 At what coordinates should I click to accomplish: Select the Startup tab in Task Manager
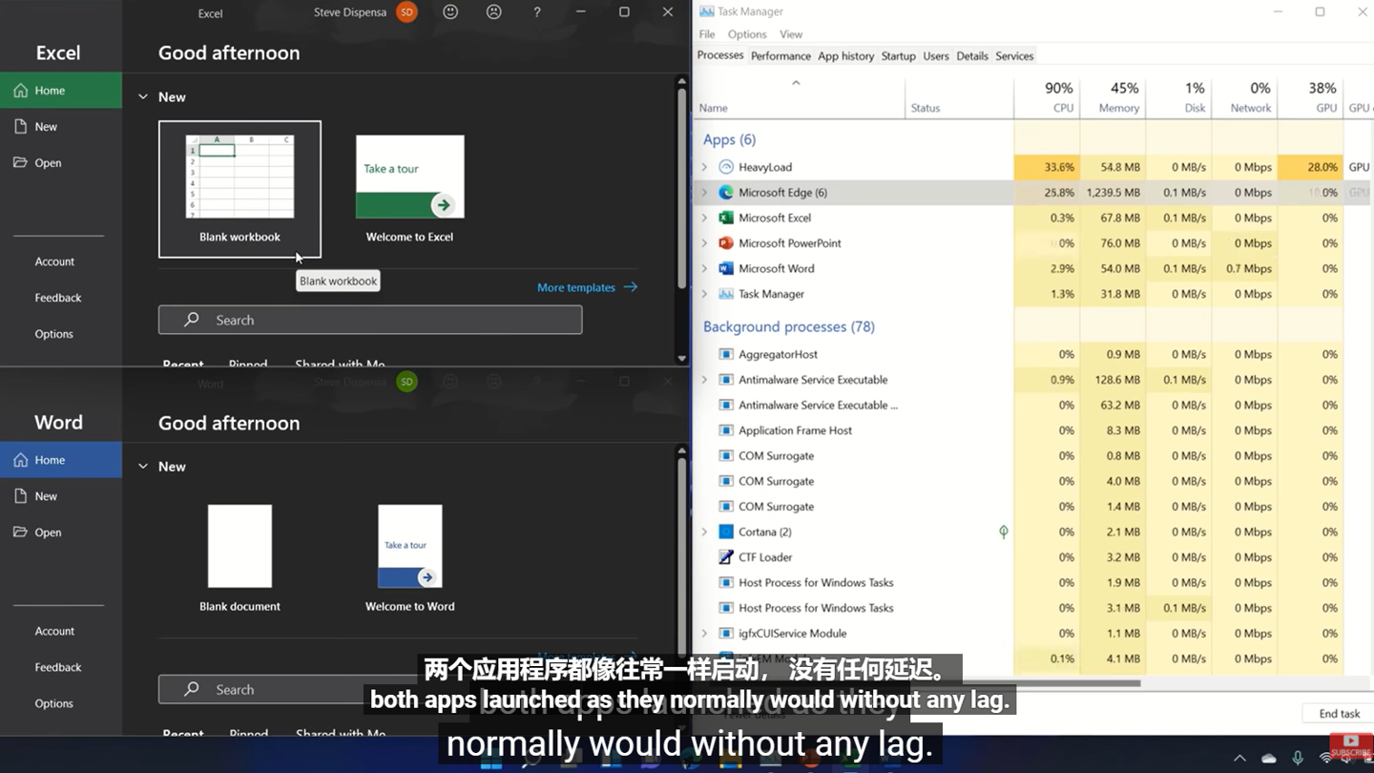tap(898, 55)
